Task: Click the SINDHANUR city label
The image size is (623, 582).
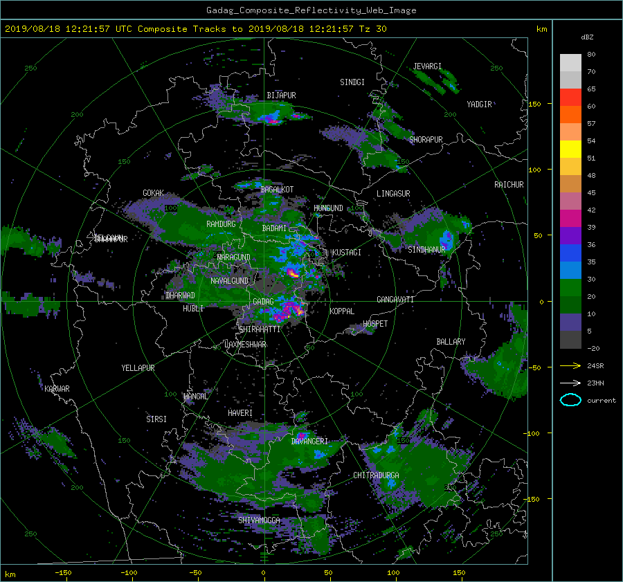Action: 426,250
